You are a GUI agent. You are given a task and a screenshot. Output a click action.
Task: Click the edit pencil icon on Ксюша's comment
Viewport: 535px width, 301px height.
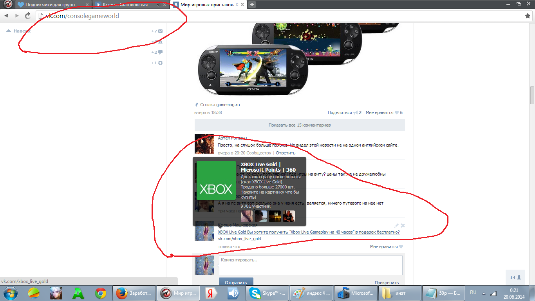pyautogui.click(x=396, y=225)
